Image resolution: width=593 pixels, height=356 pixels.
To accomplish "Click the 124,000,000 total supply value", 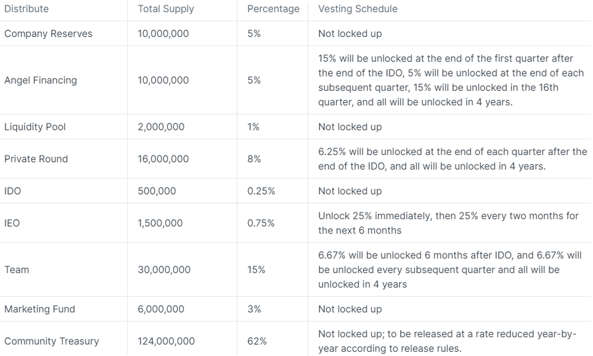I will [x=166, y=341].
